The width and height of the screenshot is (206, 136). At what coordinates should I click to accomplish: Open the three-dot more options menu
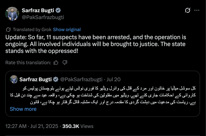coord(197,11)
